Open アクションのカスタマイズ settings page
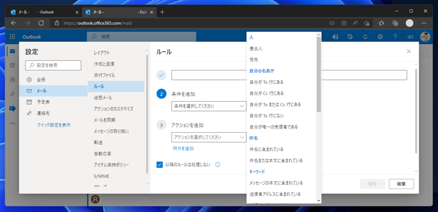 116,109
